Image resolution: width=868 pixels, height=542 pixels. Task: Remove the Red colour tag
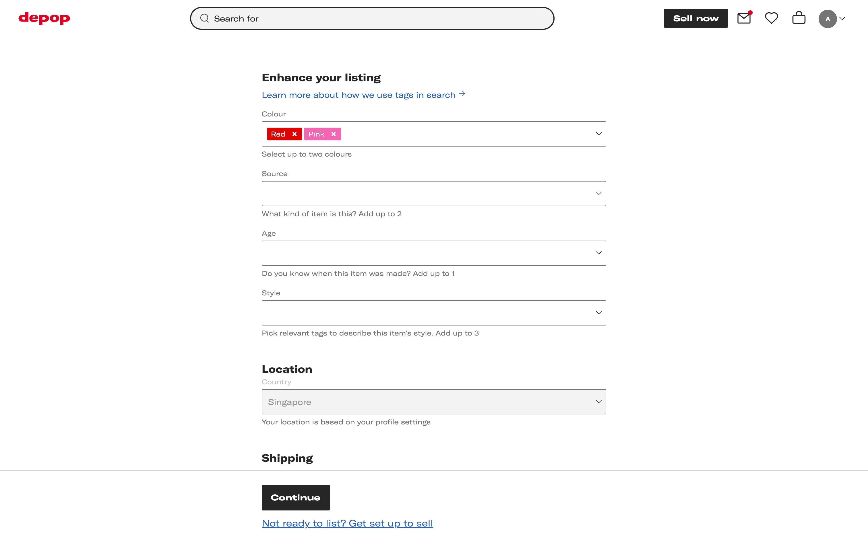tap(294, 134)
